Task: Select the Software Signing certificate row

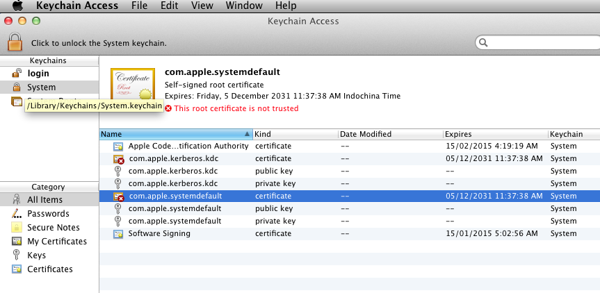Action: pyautogui.click(x=159, y=234)
